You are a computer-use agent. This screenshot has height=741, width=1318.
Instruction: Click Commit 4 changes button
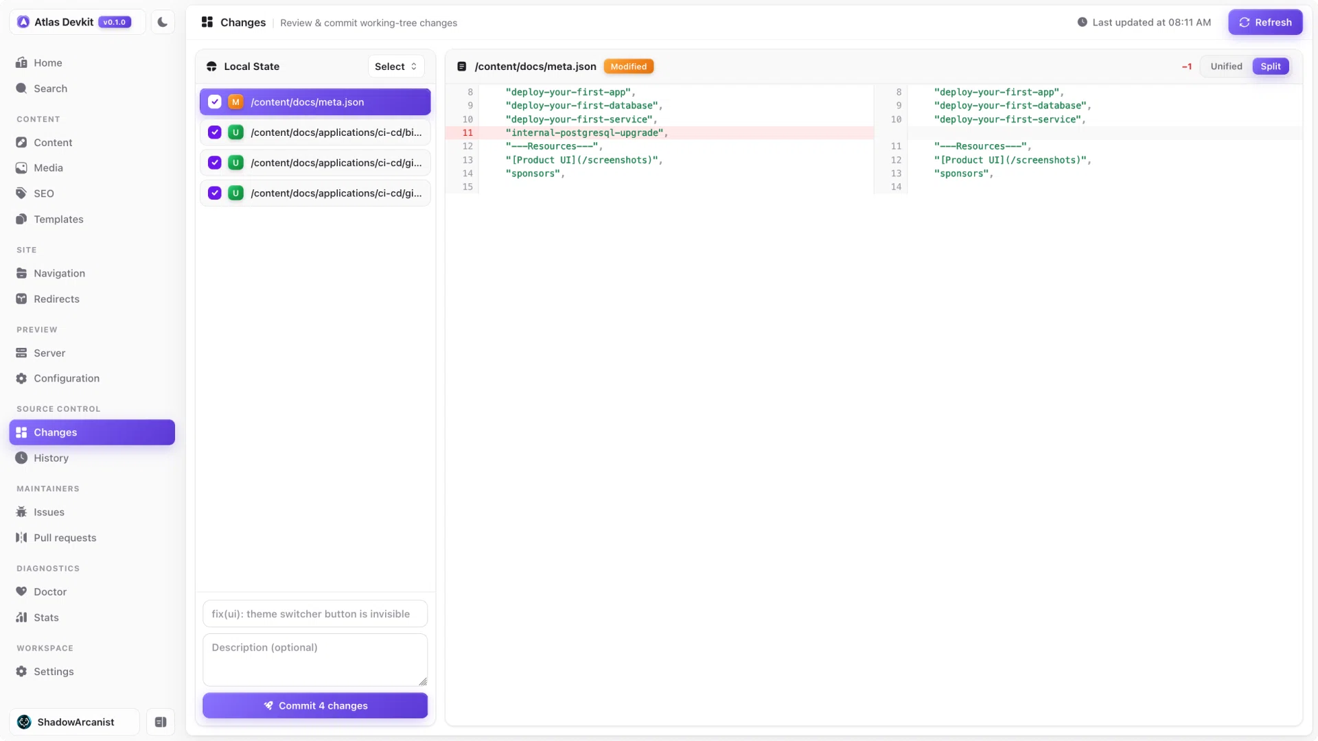[x=315, y=705]
